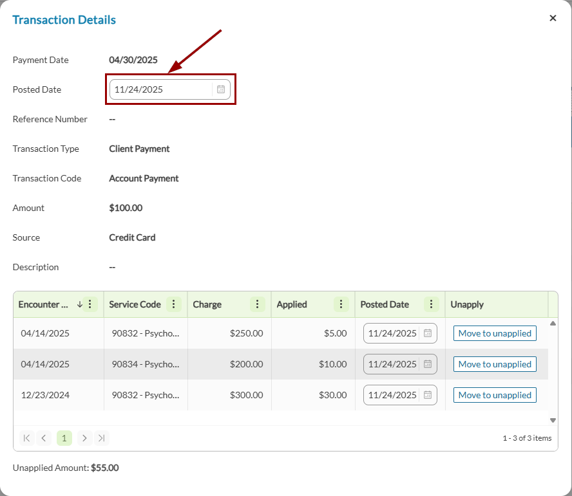Go to last page of table

point(102,438)
